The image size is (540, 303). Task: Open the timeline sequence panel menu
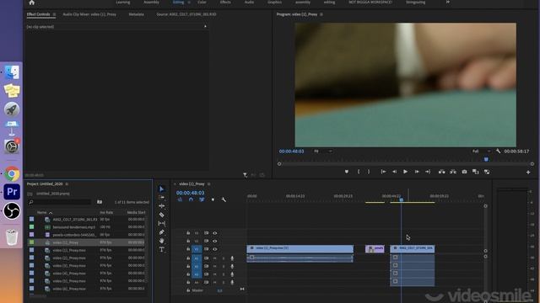[x=208, y=184]
